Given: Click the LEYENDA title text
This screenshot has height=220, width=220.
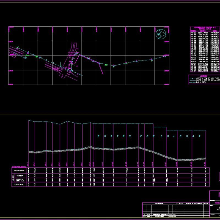Looking at the screenshot, I should pos(204,76).
